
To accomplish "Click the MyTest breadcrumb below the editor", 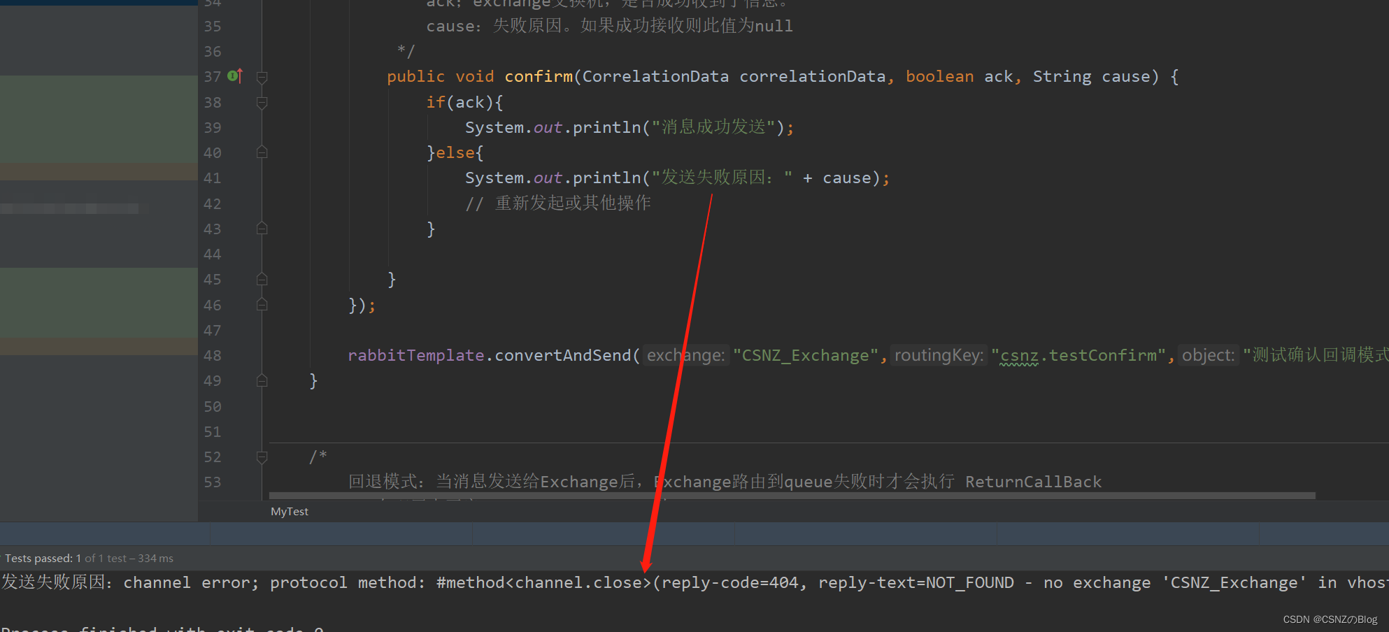I will (290, 512).
